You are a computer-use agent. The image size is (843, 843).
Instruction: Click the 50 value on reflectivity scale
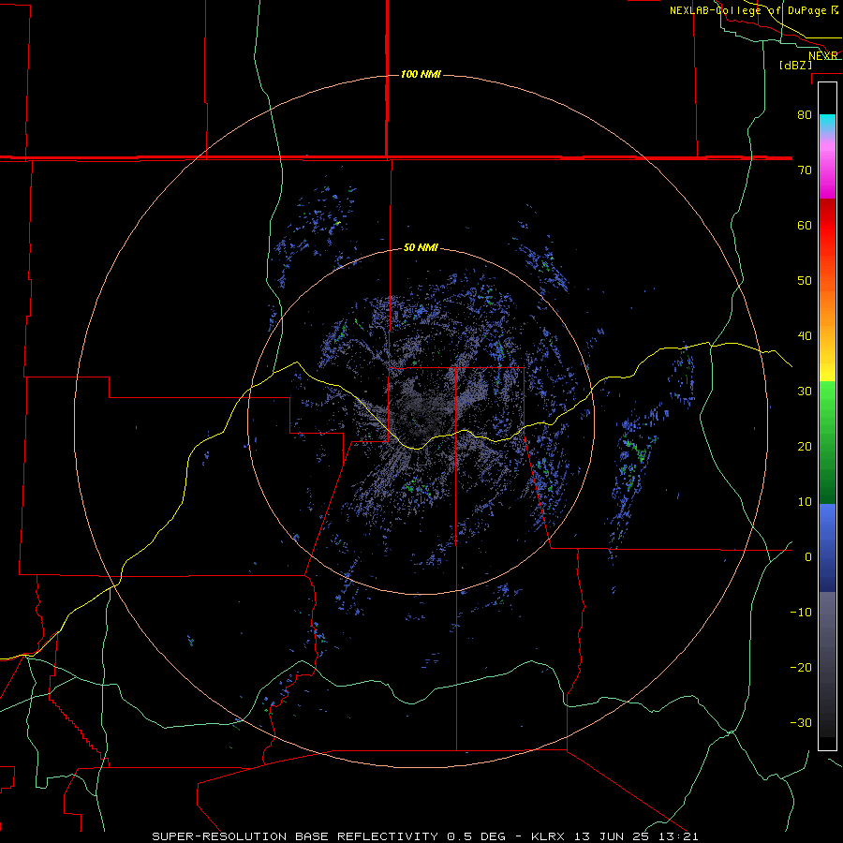tap(805, 281)
